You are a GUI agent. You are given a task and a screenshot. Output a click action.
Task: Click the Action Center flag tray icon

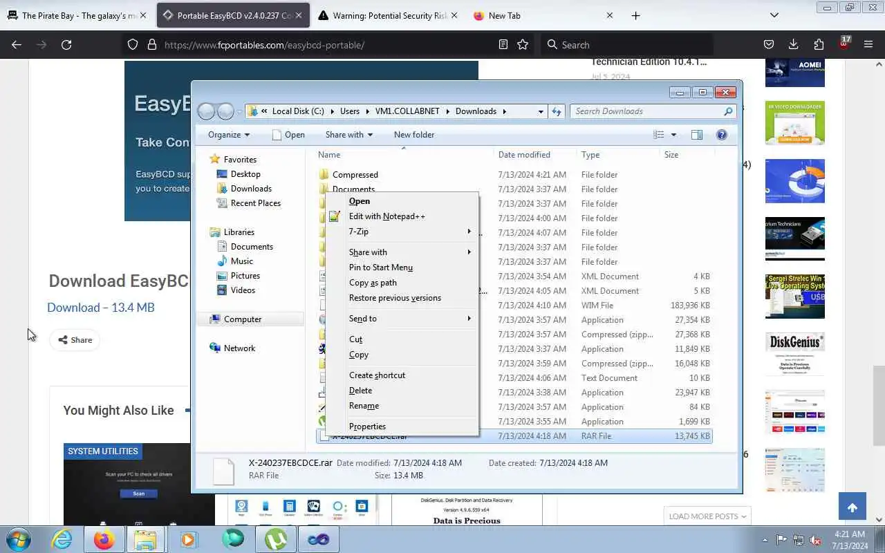(x=781, y=539)
